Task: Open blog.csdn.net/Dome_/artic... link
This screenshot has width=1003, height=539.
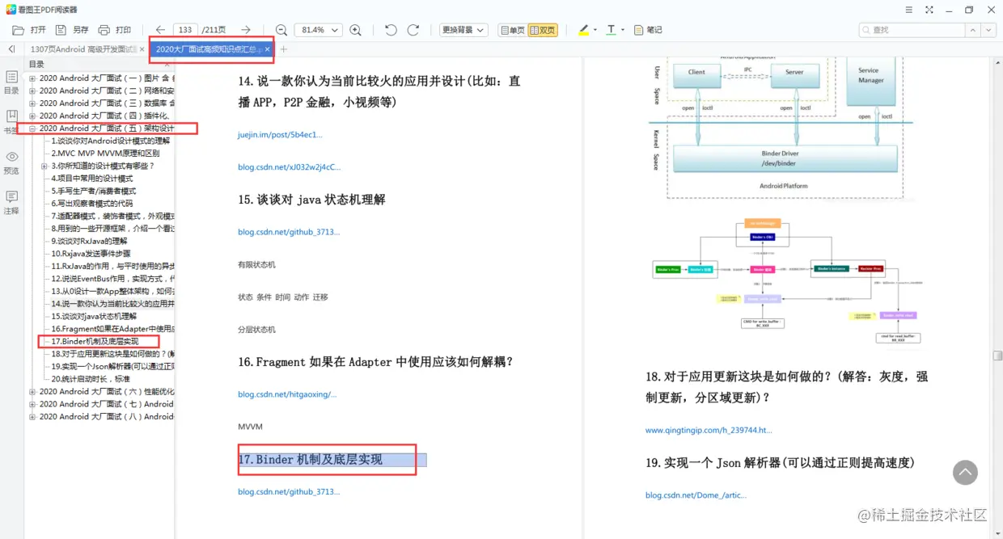Action: [696, 495]
